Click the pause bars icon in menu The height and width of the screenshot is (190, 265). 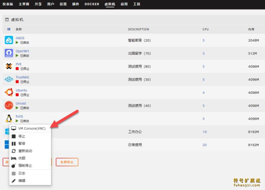(x=14, y=144)
